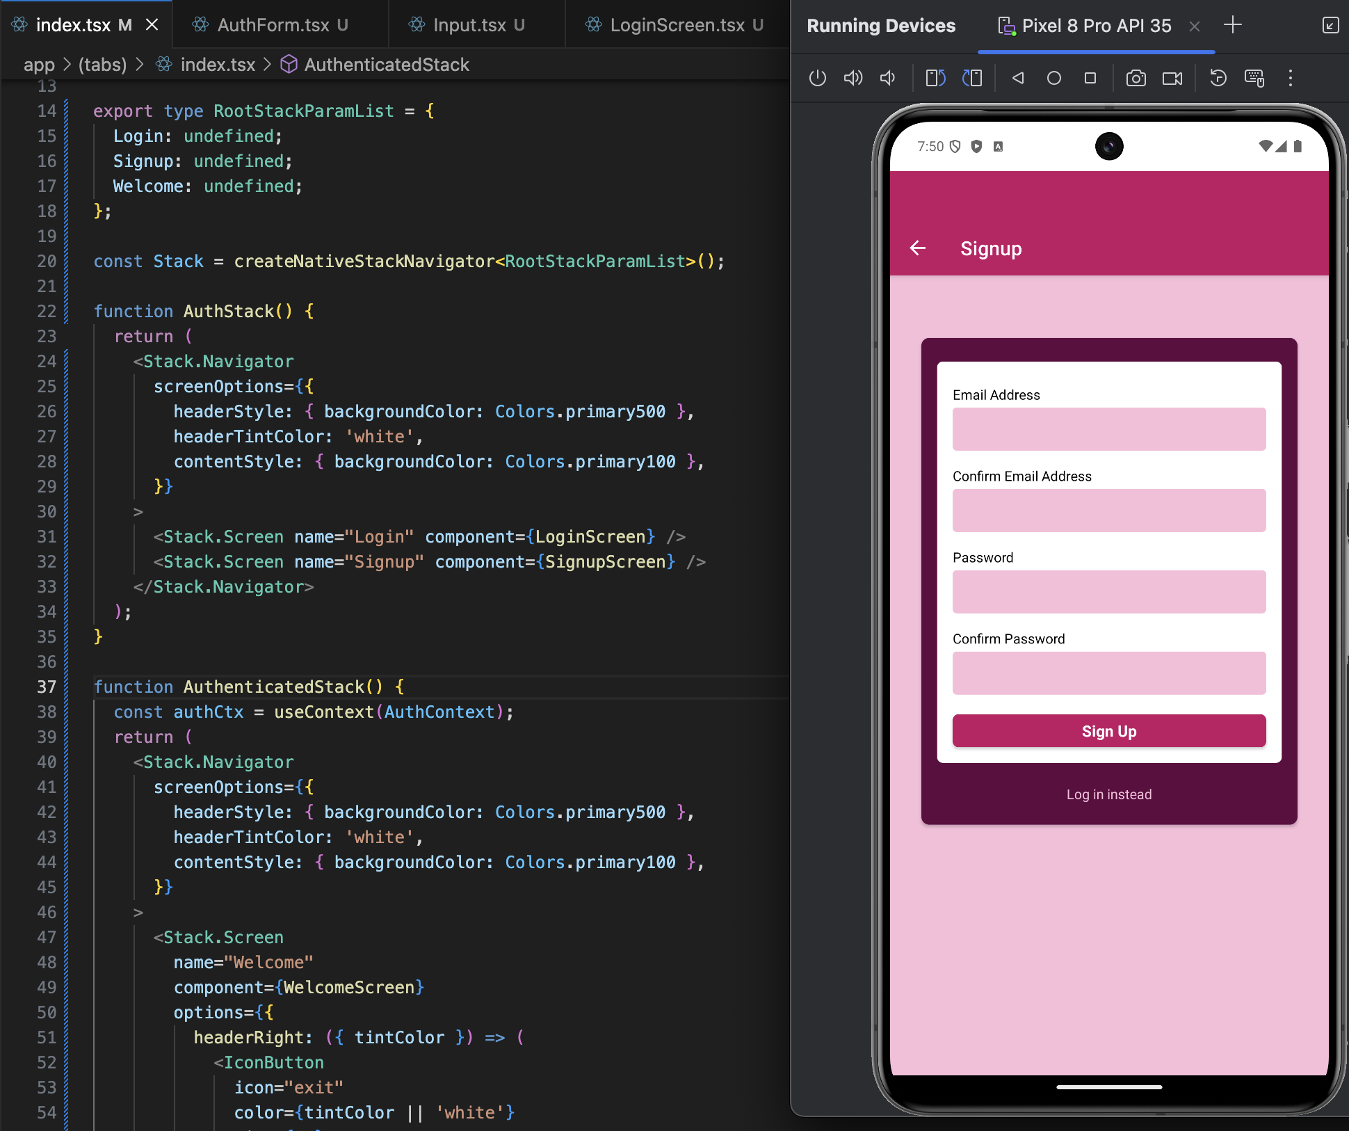Click the snapshot restore icon in emulator toolbar
The width and height of the screenshot is (1349, 1131).
[x=1218, y=78]
